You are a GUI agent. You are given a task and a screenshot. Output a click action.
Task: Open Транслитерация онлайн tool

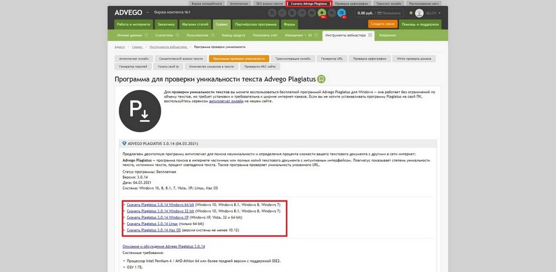(x=293, y=59)
